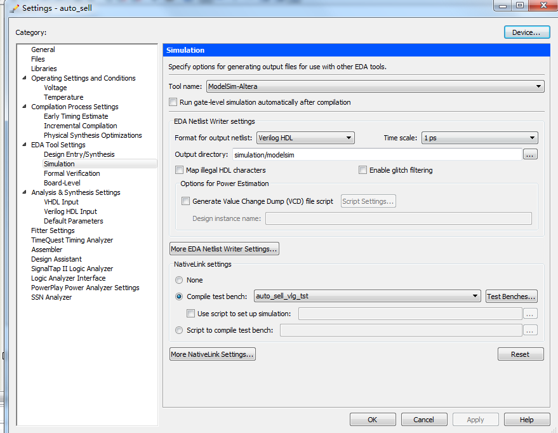Select the None NativeLink radio button
Viewport: 558px width, 433px height.
[x=179, y=280]
